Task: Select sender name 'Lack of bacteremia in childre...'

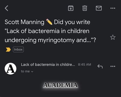Action: coord(48,65)
